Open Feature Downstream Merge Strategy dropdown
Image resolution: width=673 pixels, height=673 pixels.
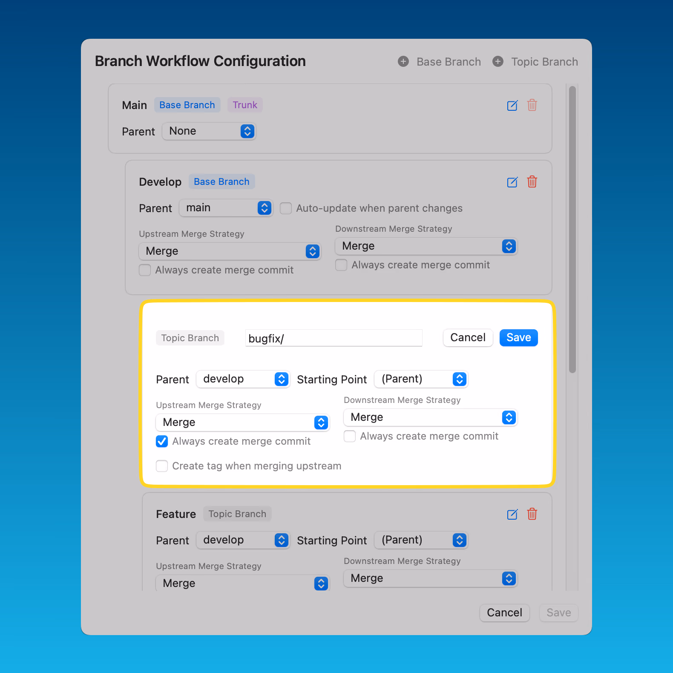430,578
